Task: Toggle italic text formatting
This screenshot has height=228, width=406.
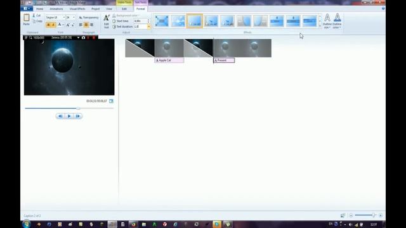Action: click(53, 25)
